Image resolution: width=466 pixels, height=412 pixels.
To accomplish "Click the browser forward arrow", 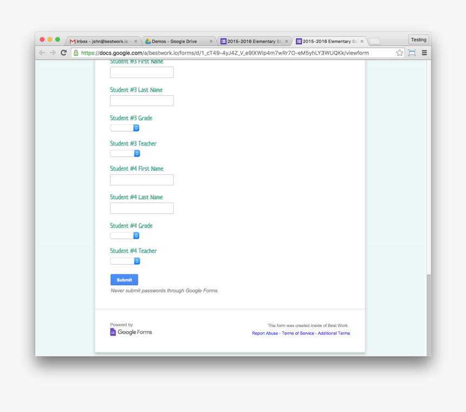I will pos(53,53).
